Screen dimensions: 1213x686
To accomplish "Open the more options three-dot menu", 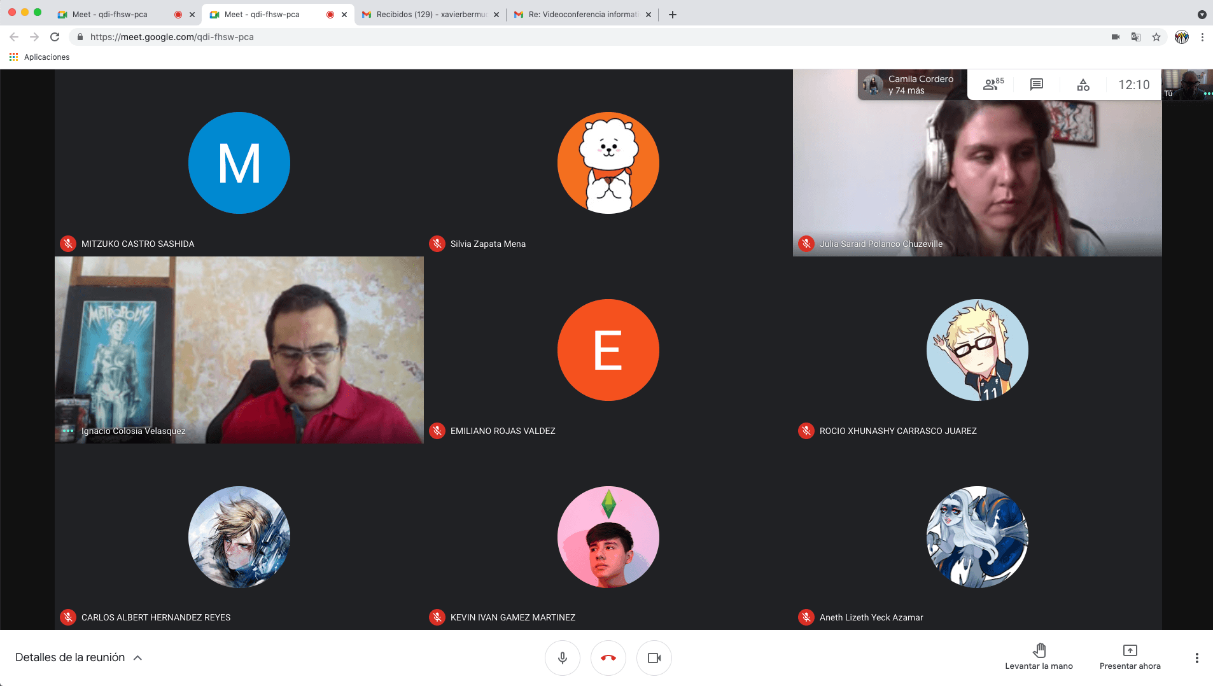I will [1196, 657].
